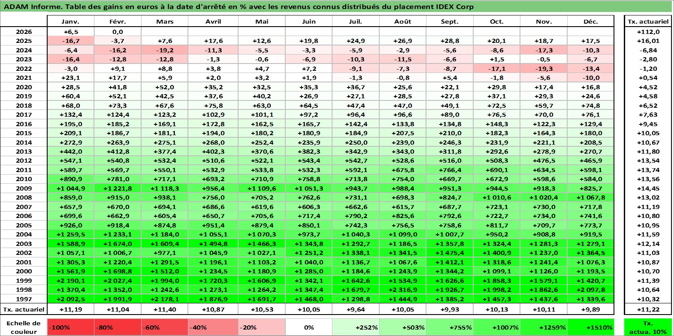The width and height of the screenshot is (674, 336).
Task: Select the 'Juin' column header
Action: pyautogui.click(x=309, y=21)
